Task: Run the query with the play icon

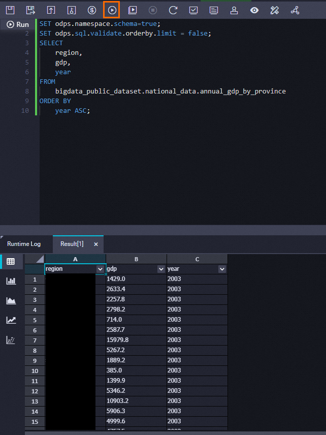Action: coord(112,10)
